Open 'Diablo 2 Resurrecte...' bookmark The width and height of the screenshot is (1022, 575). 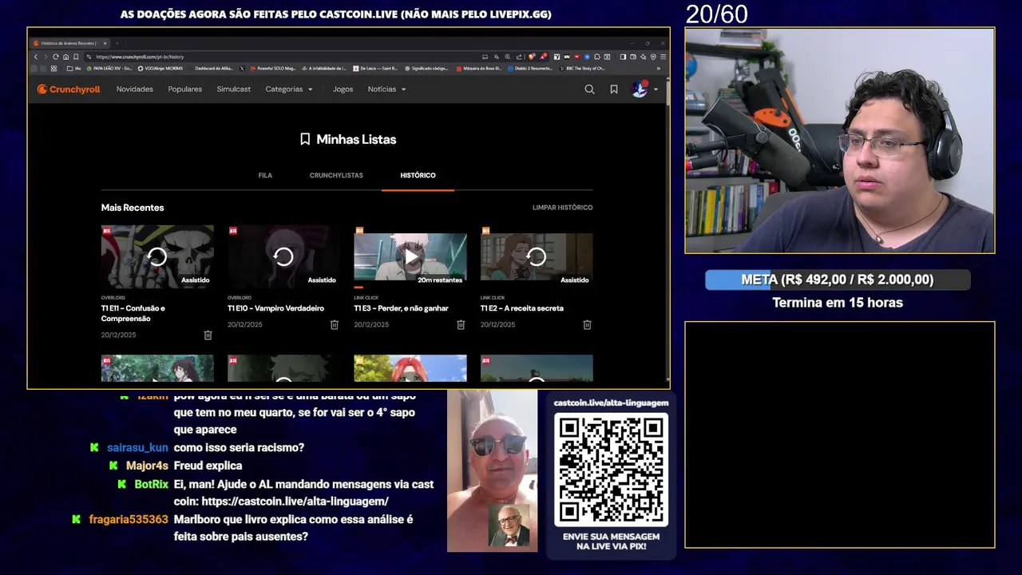[x=530, y=69]
